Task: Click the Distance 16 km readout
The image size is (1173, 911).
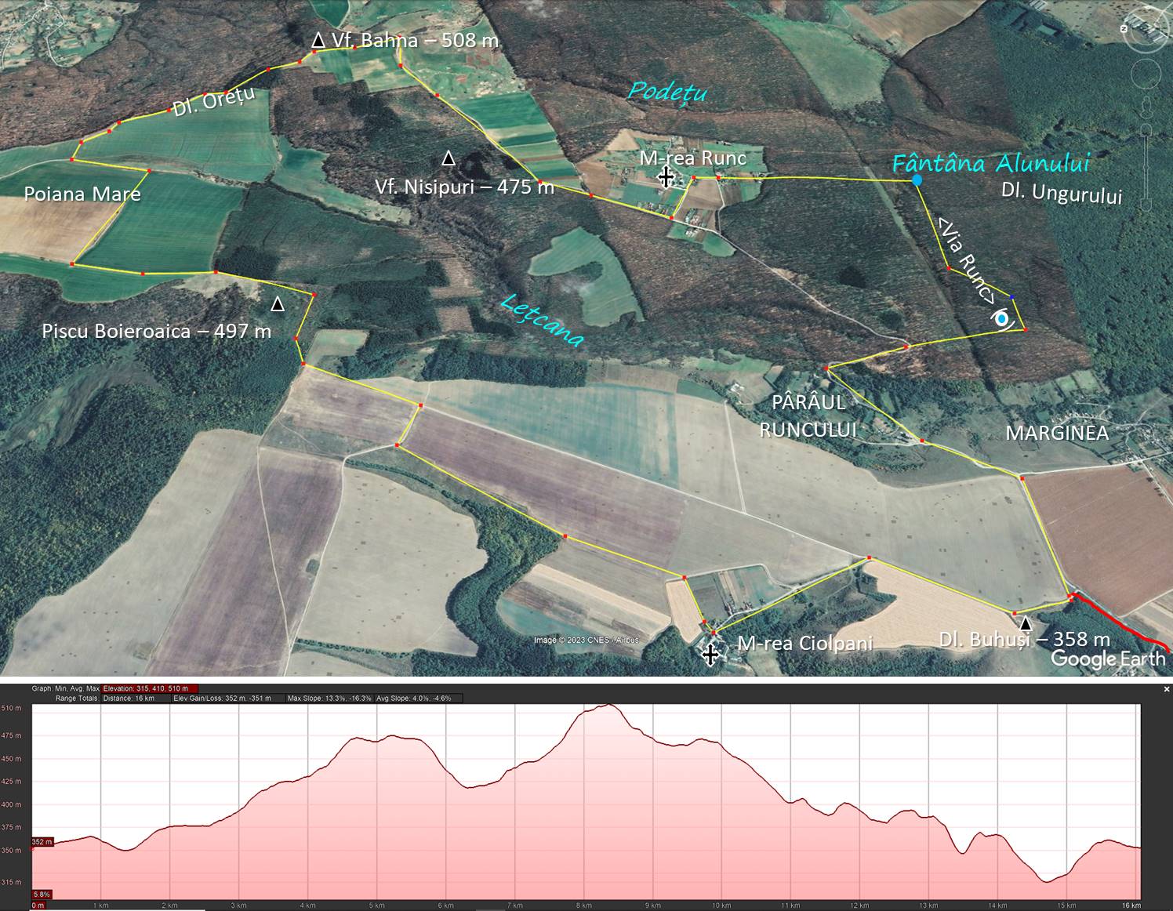Action: click(129, 698)
